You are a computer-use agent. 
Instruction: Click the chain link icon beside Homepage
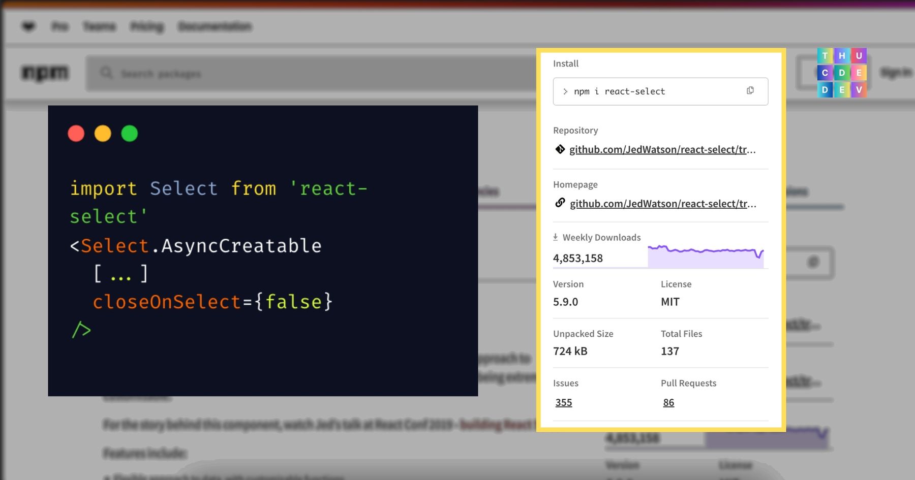pos(560,203)
